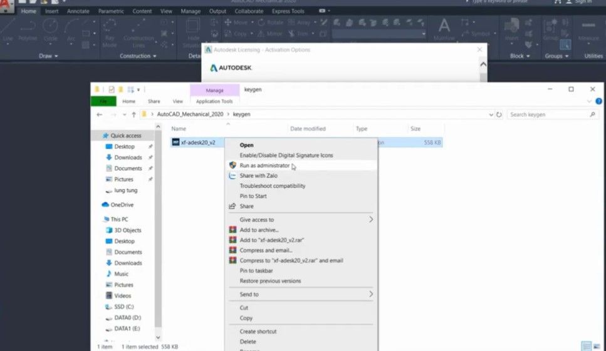Expand the Send to submenu
The width and height of the screenshot is (606, 351).
(x=301, y=294)
